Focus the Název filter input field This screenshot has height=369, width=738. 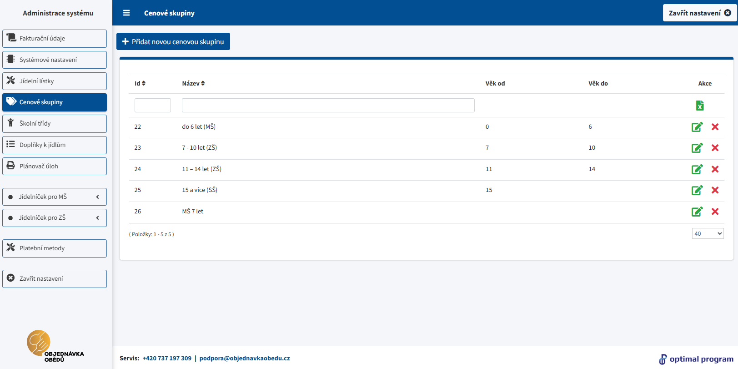coord(328,105)
